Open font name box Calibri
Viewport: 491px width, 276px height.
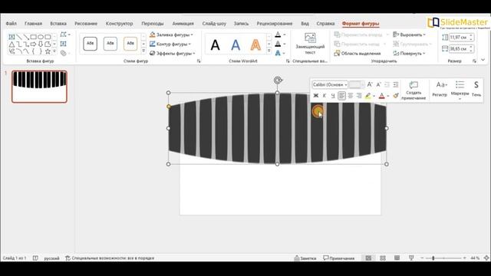(x=330, y=85)
